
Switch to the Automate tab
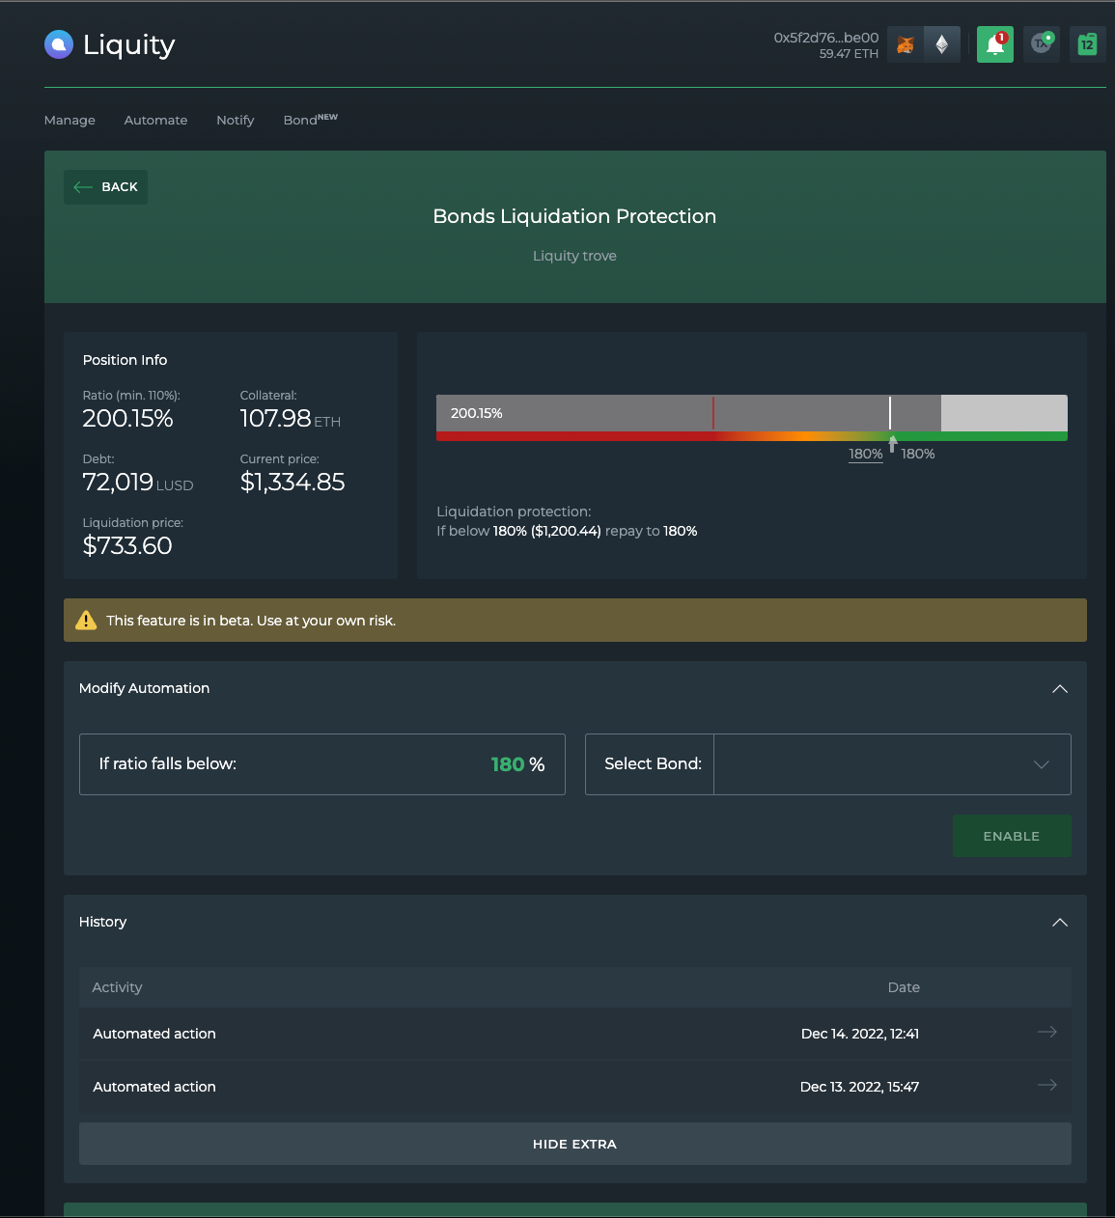155,120
